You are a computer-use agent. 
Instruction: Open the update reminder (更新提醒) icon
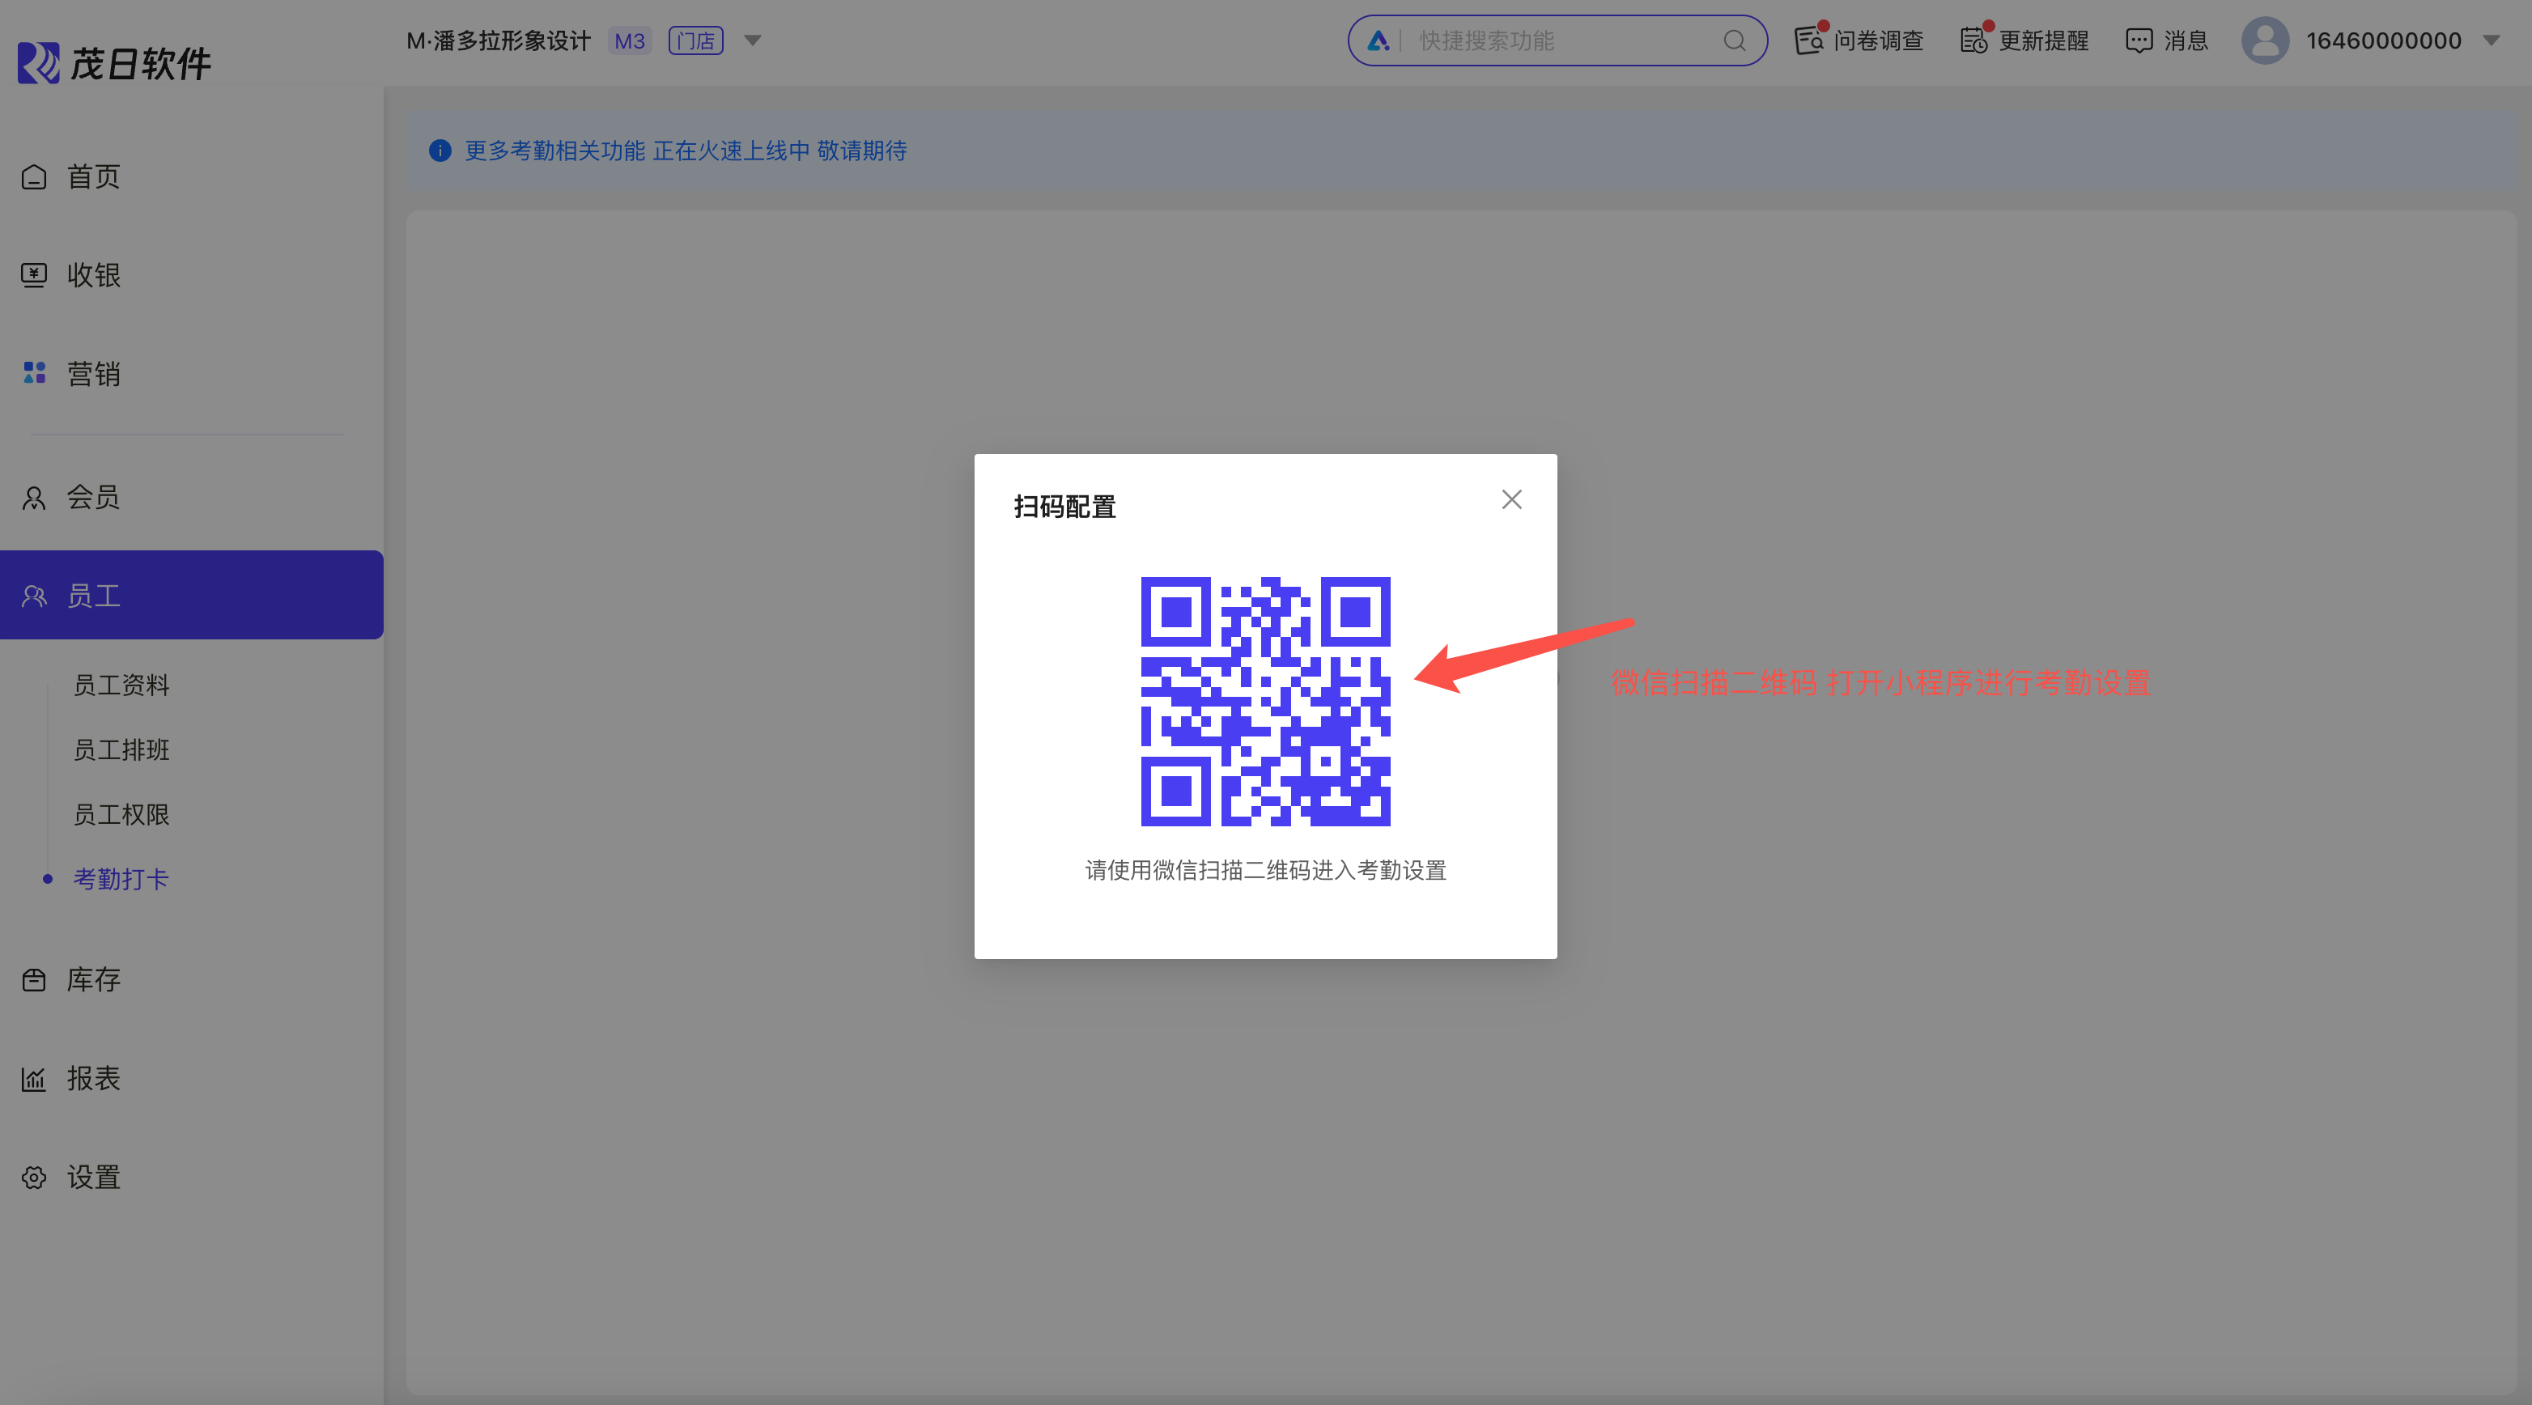(x=1973, y=40)
